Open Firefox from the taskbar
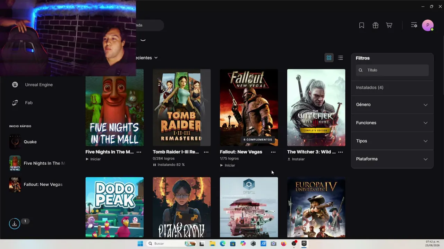This screenshot has height=249, width=444. pyautogui.click(x=283, y=243)
